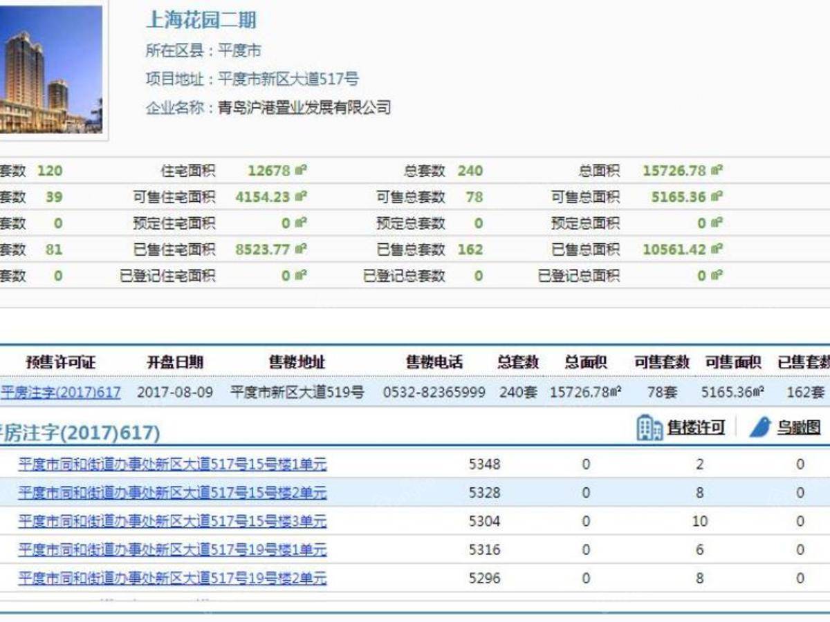
Task: Open the 鸟瞰图 bird's-eye view link
Action: tap(798, 428)
